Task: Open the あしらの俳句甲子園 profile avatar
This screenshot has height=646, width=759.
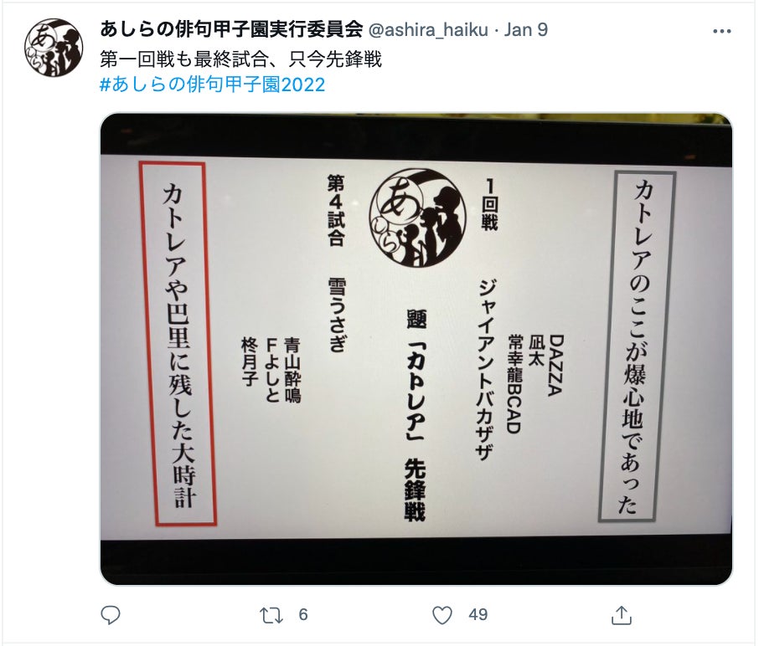Action: 54,48
